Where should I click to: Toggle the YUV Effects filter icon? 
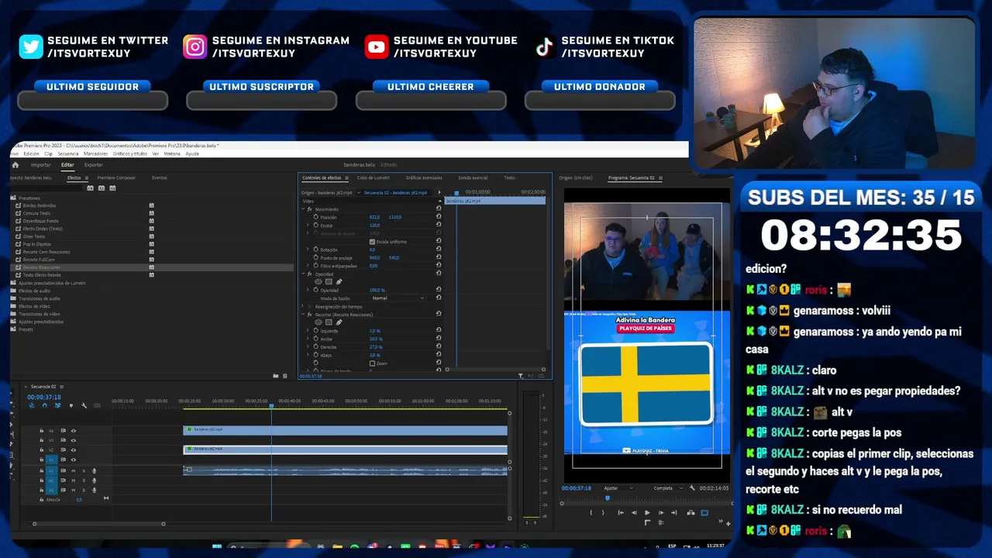click(x=112, y=188)
